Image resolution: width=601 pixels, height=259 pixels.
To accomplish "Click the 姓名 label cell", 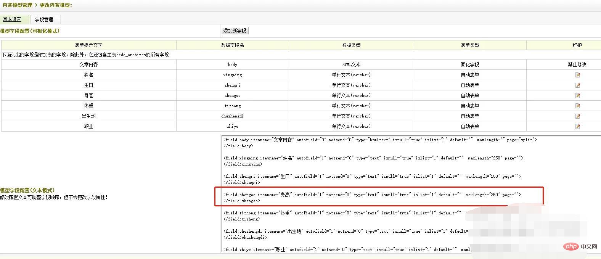I will point(88,75).
